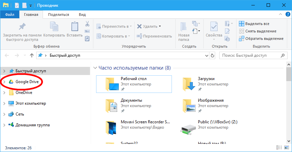Click in the Quick Access search field
This screenshot has width=292, height=152.
(252, 55)
